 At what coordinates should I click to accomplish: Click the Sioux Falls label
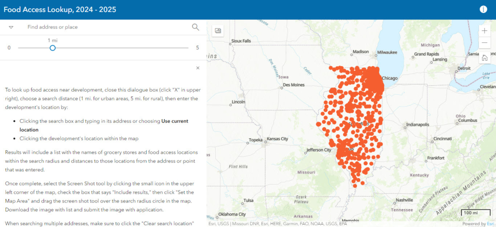[x=241, y=41]
